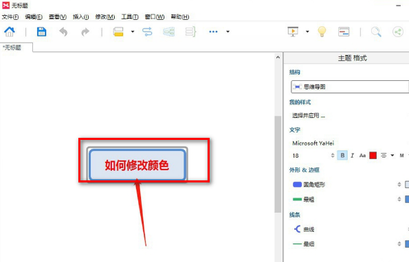Click the stepper beside 圆角矩形

pyautogui.click(x=399, y=184)
